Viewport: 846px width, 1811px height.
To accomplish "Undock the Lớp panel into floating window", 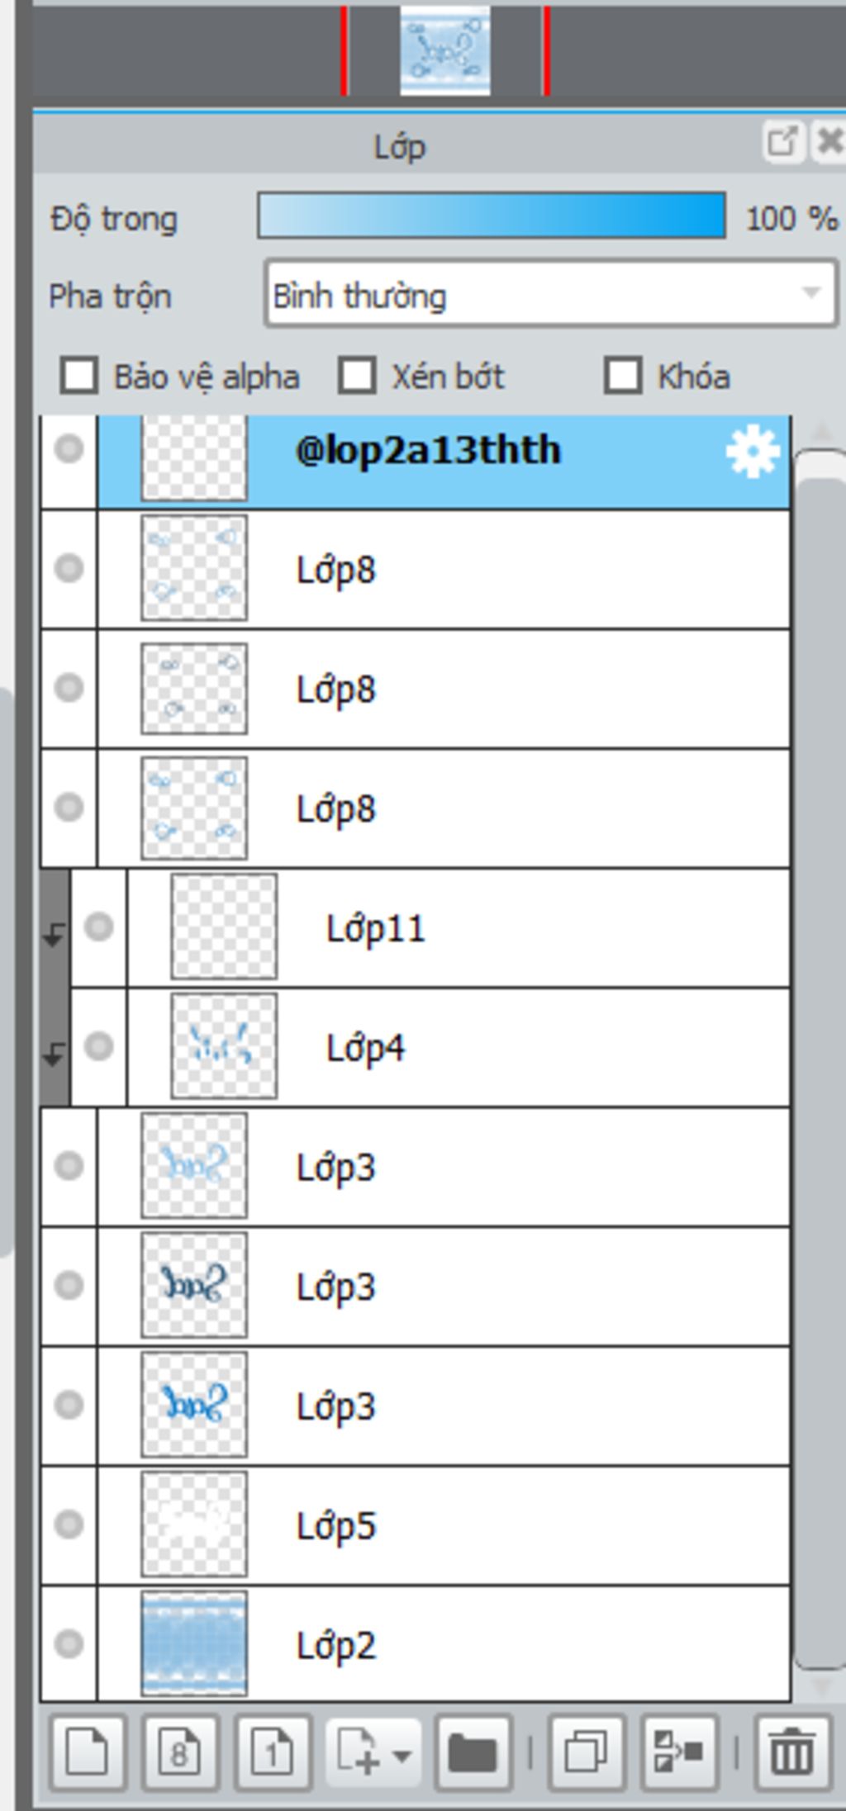I will (782, 141).
